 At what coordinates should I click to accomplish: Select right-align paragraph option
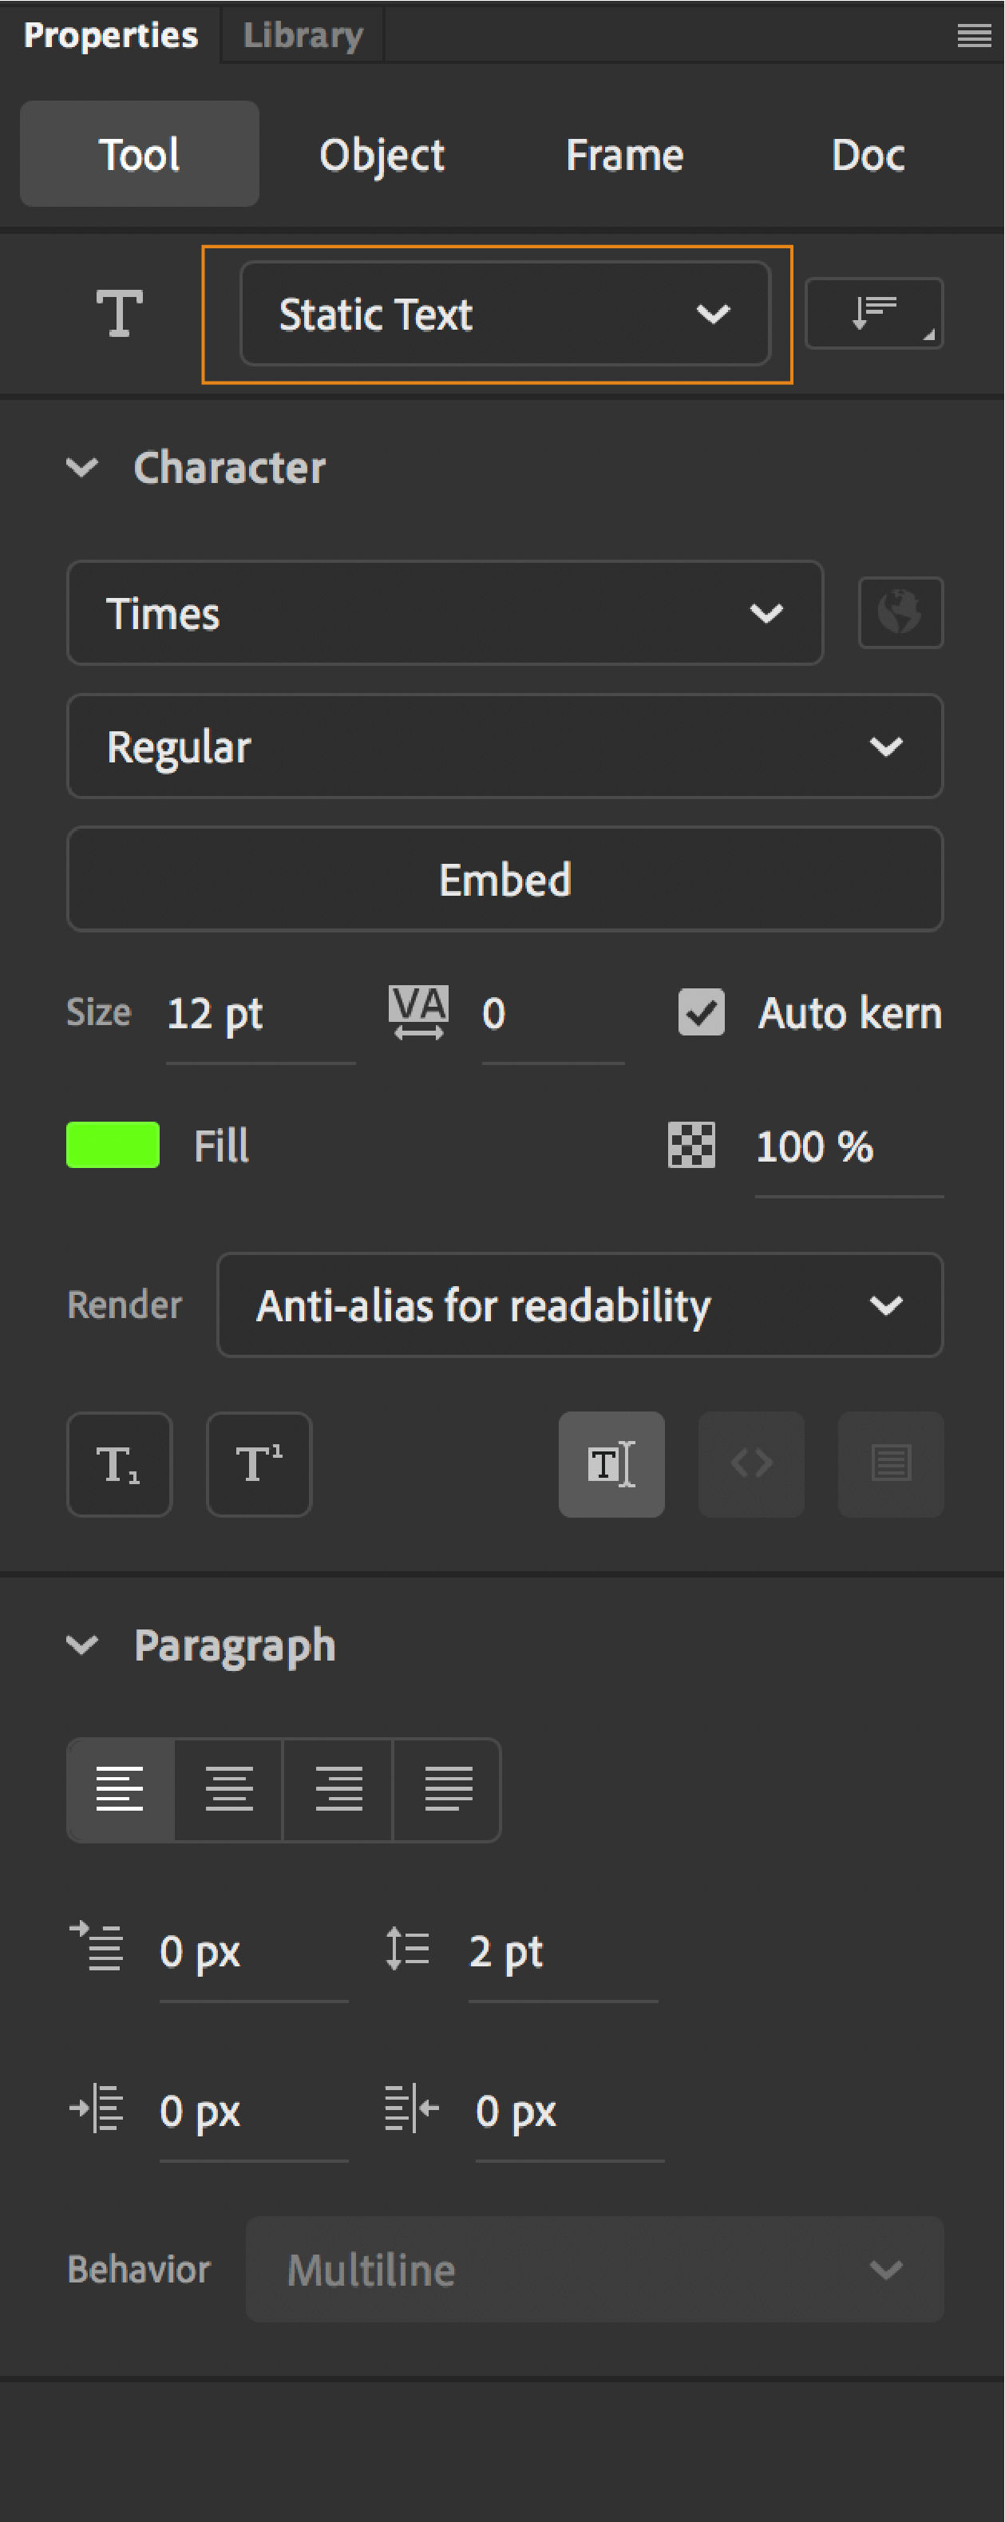tap(338, 1791)
